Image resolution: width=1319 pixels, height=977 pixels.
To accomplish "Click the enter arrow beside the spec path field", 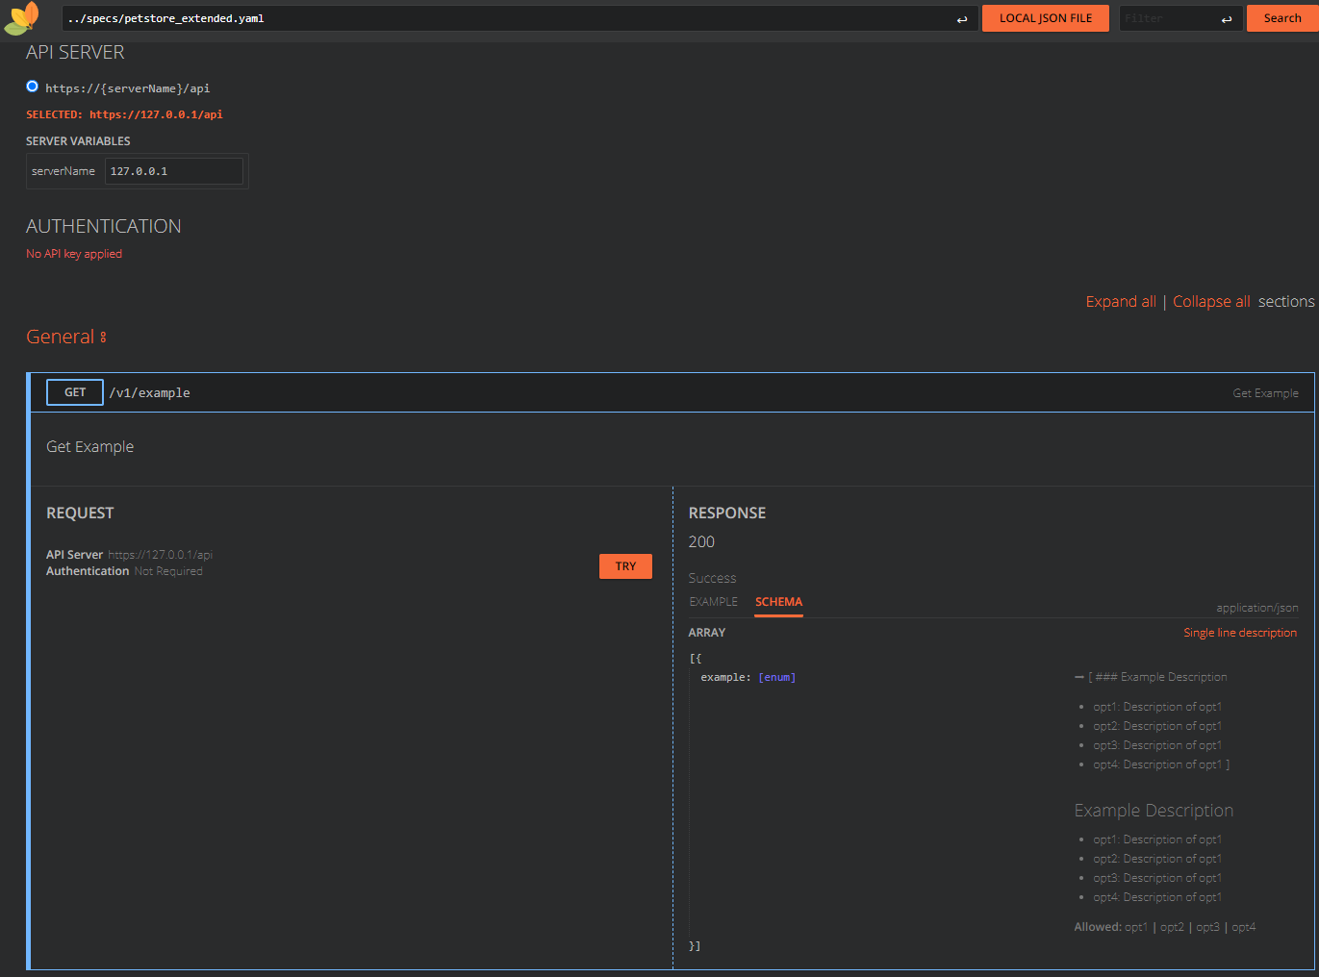I will [x=962, y=18].
